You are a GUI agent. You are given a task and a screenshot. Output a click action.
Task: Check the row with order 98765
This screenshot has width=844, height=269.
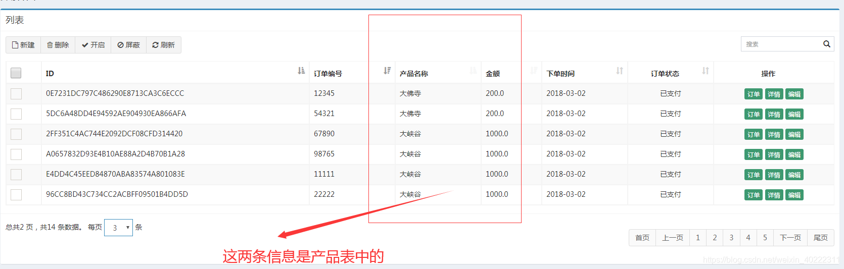(16, 154)
